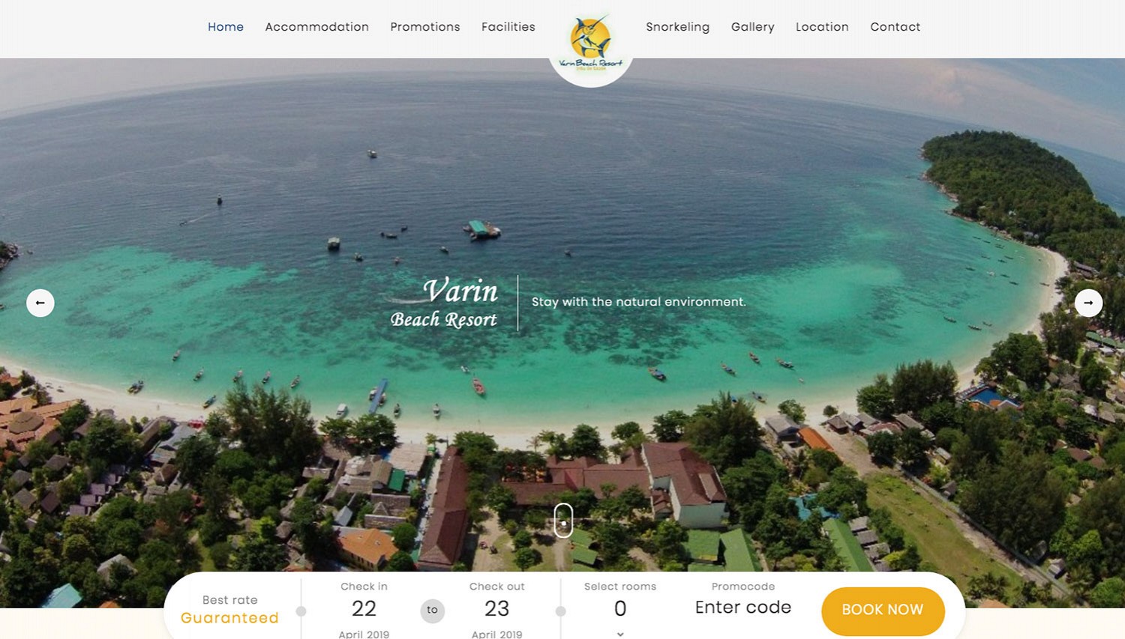This screenshot has height=639, width=1125.
Task: Click the circular 'to' date separator
Action: [432, 610]
